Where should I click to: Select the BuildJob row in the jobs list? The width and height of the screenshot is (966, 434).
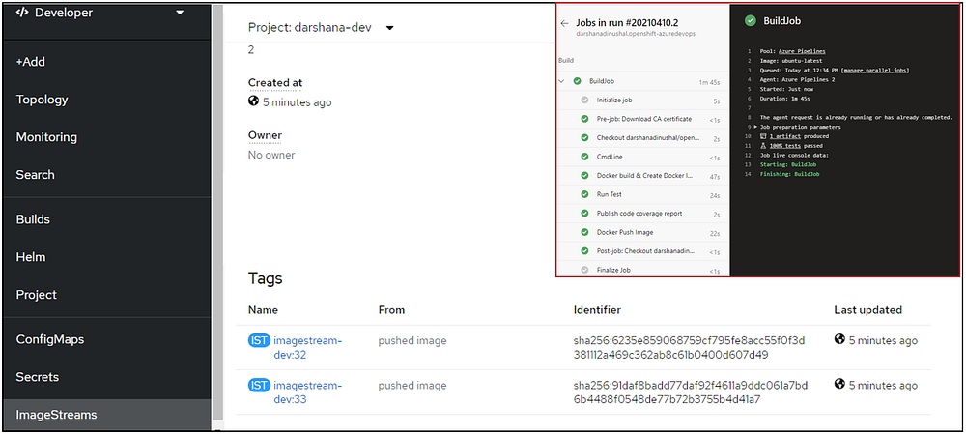[643, 81]
